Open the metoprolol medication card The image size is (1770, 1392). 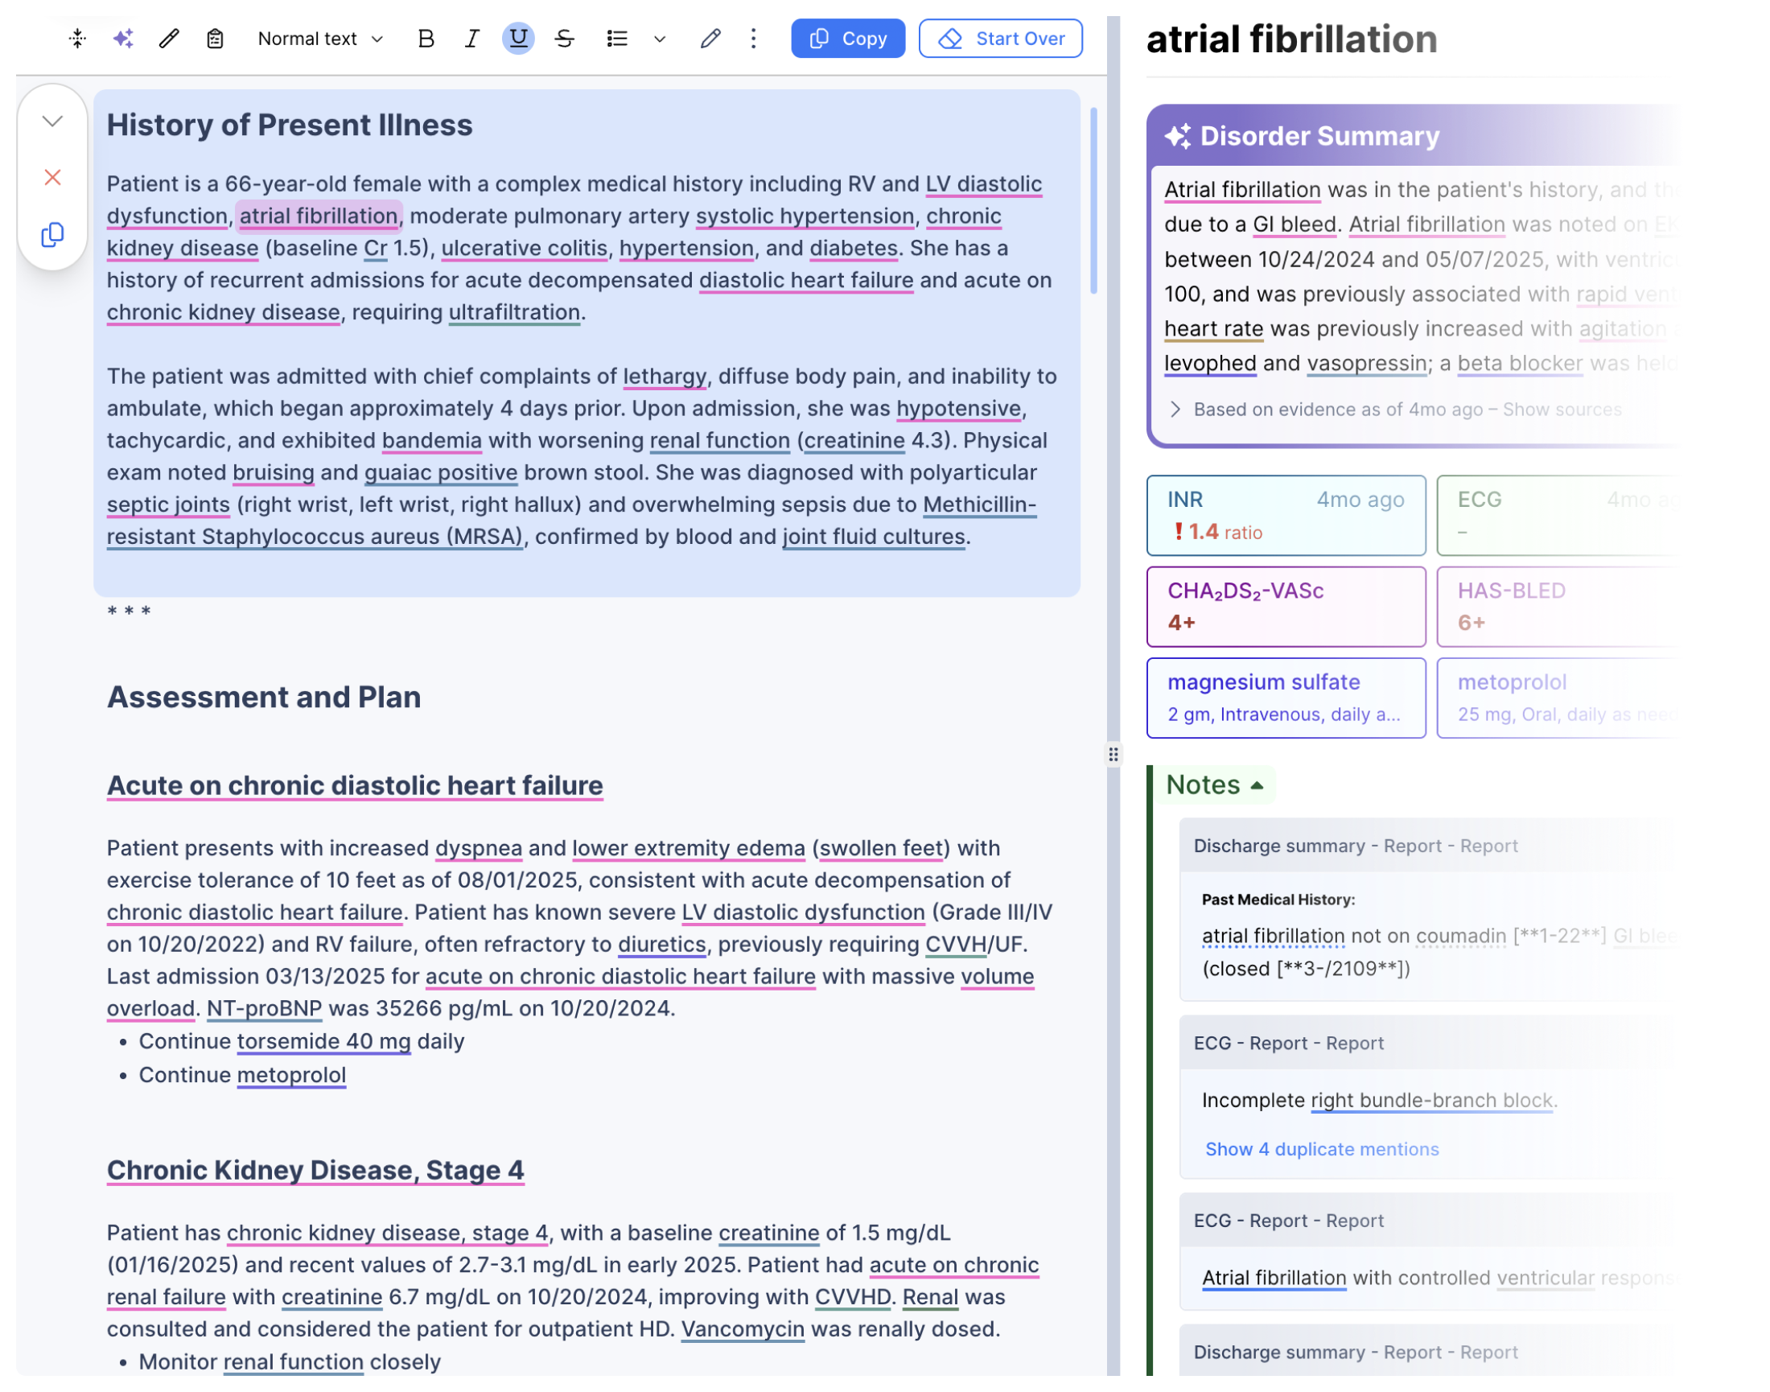point(1557,698)
